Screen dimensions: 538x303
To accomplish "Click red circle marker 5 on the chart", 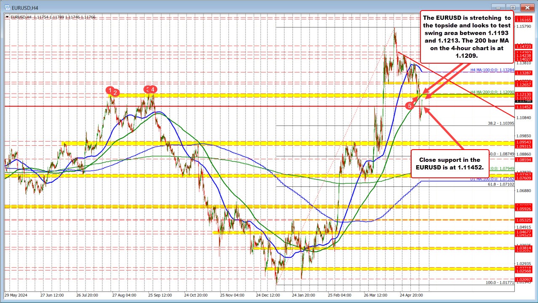I will point(410,106).
